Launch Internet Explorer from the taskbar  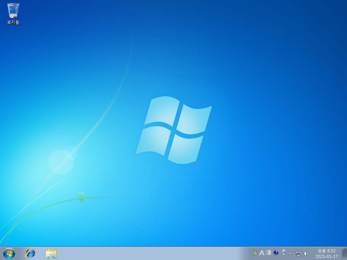coord(30,253)
